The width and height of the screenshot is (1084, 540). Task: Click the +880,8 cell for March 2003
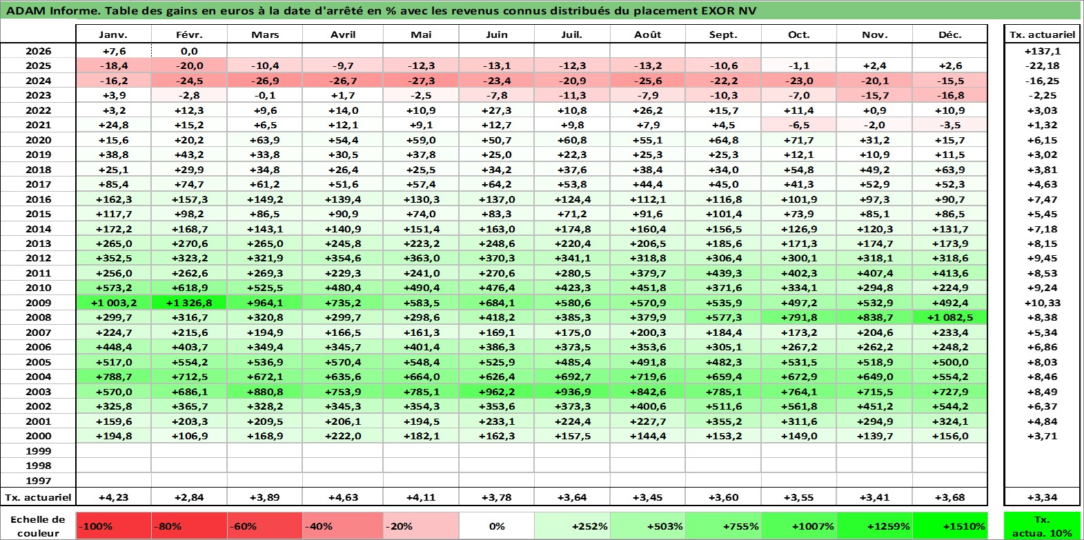coord(265,392)
